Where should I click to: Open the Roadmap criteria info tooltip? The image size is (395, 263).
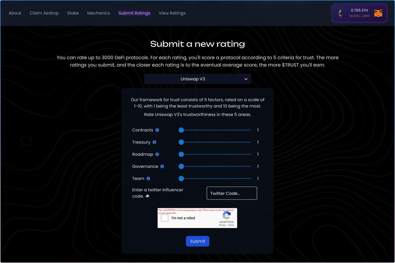click(x=157, y=154)
